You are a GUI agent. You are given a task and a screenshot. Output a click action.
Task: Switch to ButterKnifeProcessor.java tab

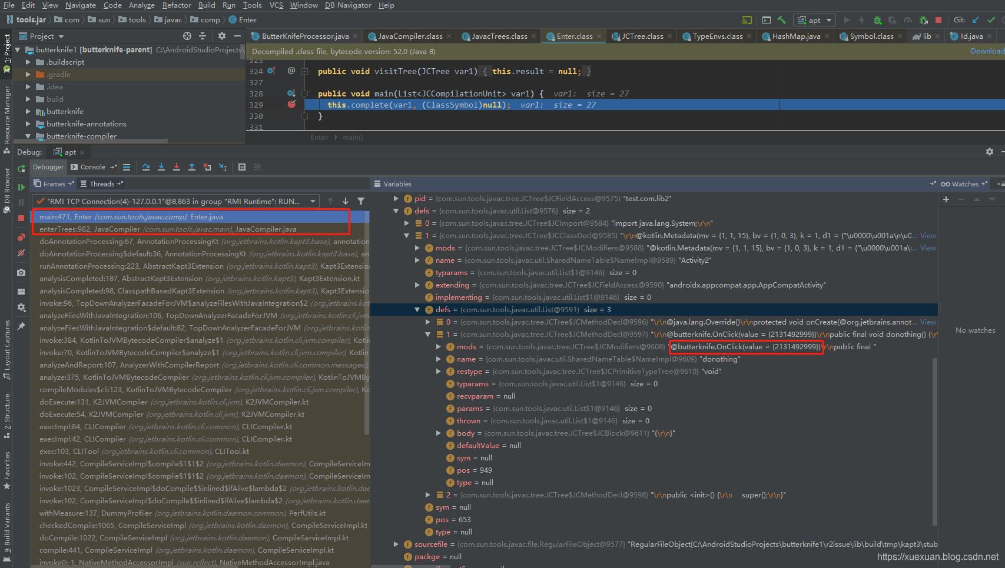[305, 36]
